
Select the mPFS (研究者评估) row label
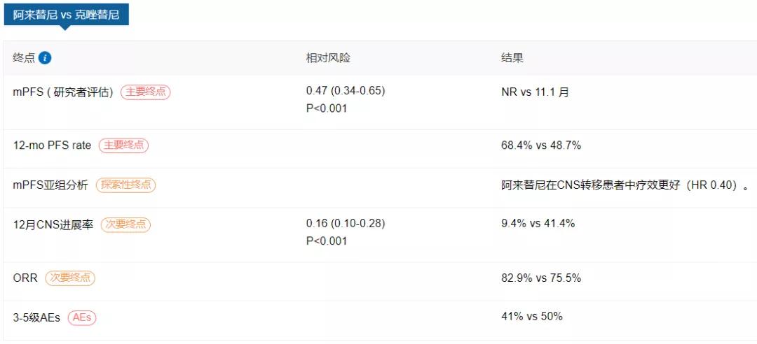coord(63,92)
